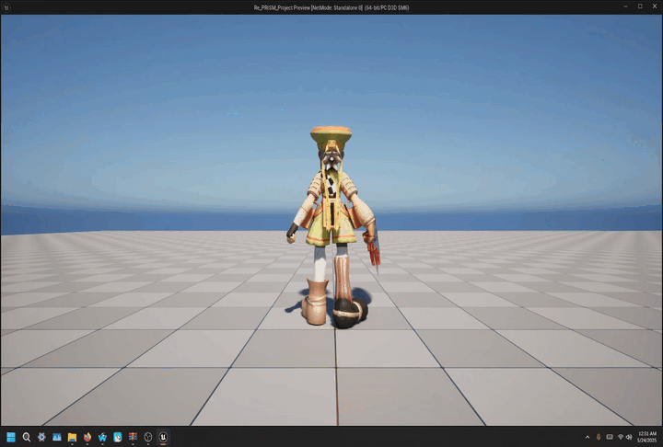Open the volume control

coord(629,437)
